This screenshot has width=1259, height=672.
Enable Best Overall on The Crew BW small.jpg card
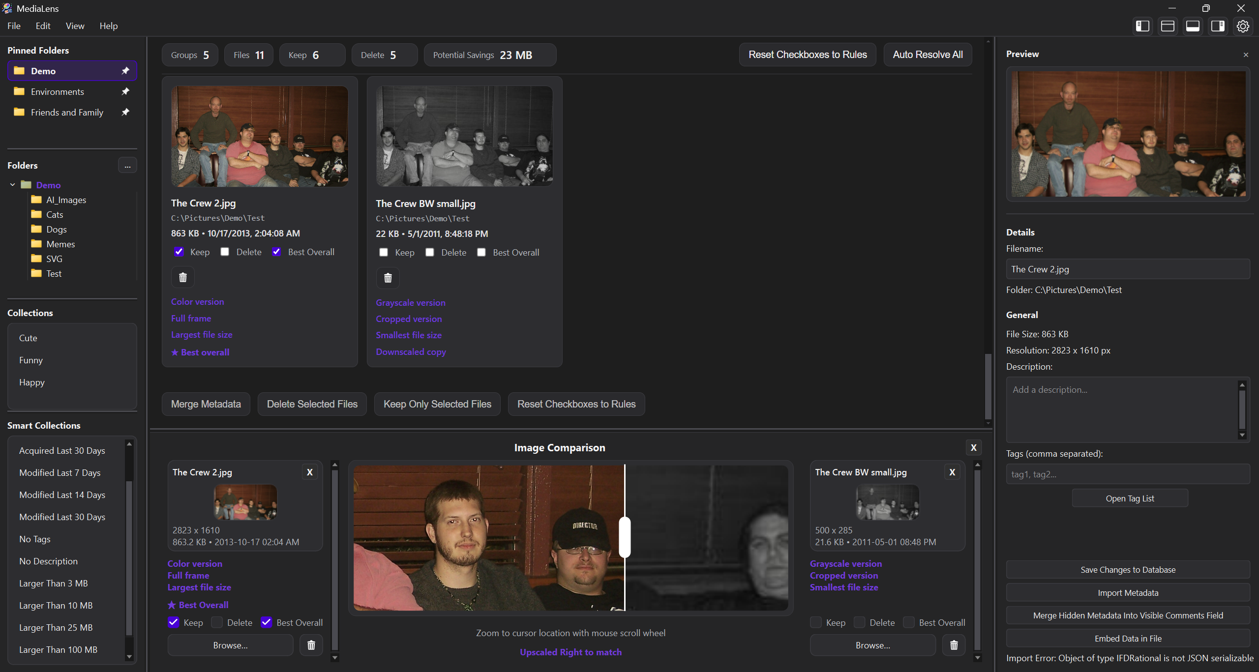pos(481,252)
